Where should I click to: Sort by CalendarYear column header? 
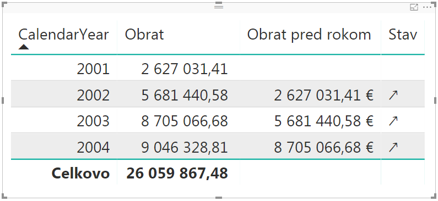tap(64, 35)
